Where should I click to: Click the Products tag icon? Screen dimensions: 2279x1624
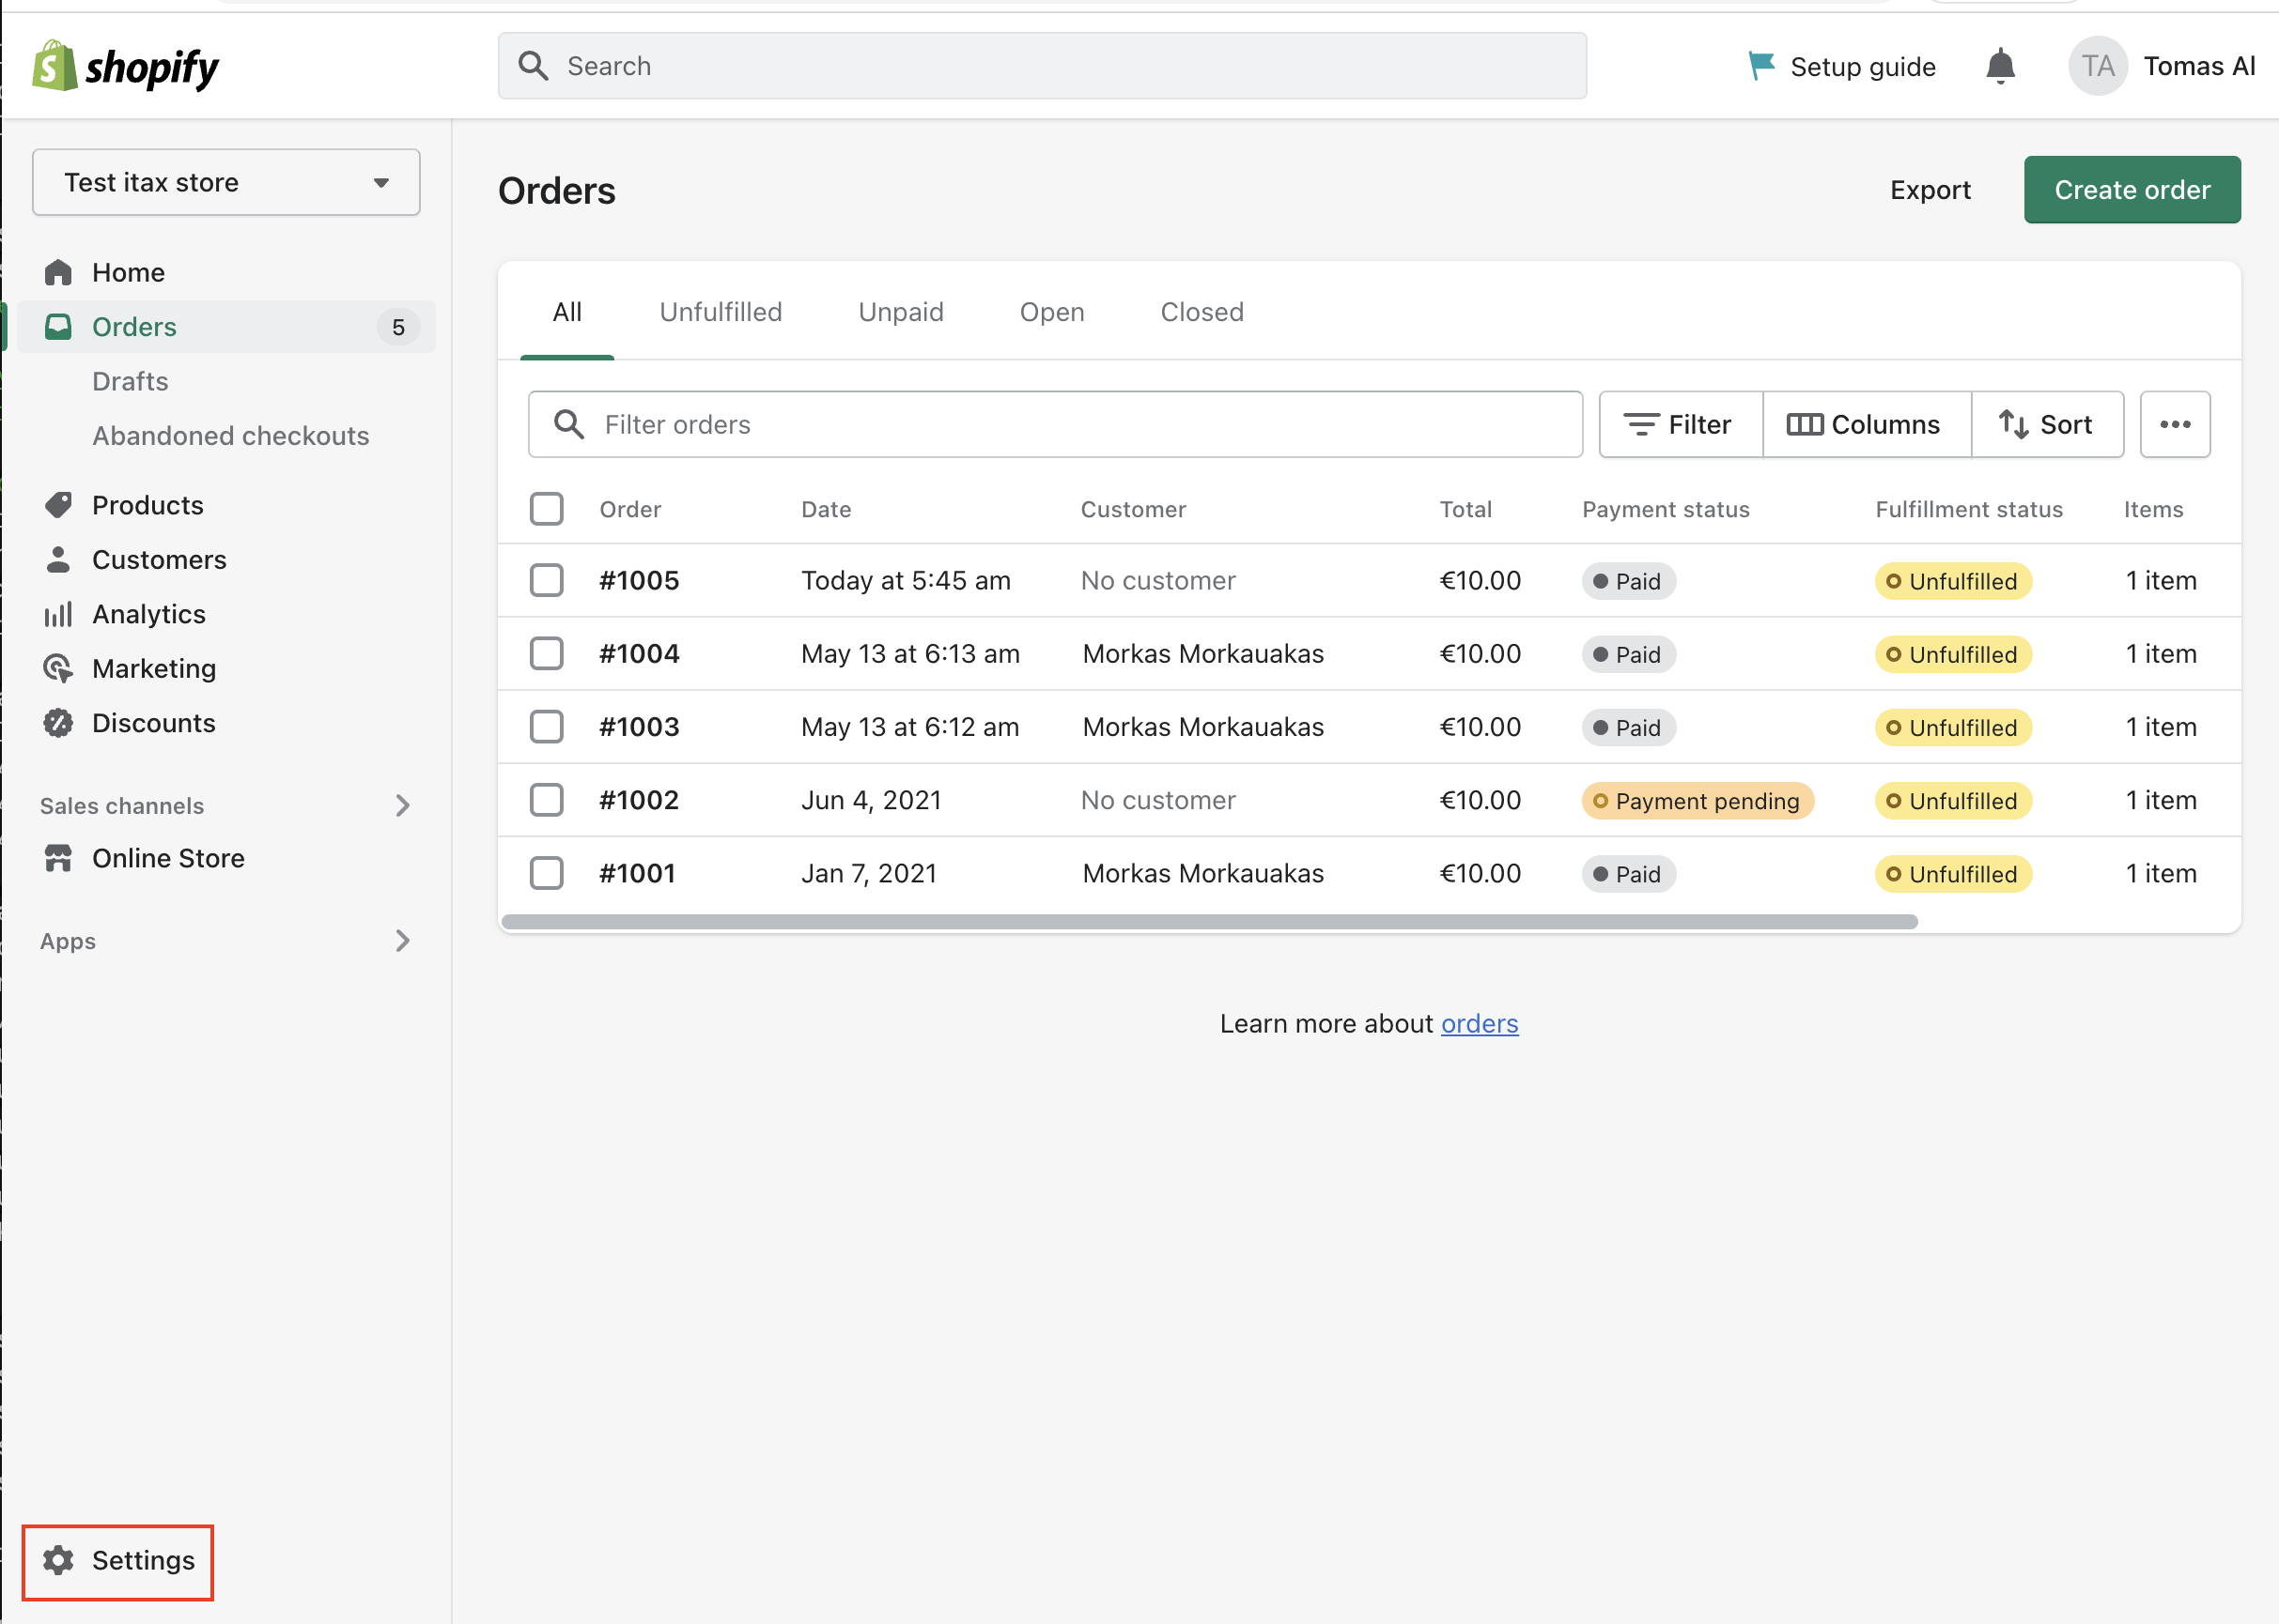[58, 505]
